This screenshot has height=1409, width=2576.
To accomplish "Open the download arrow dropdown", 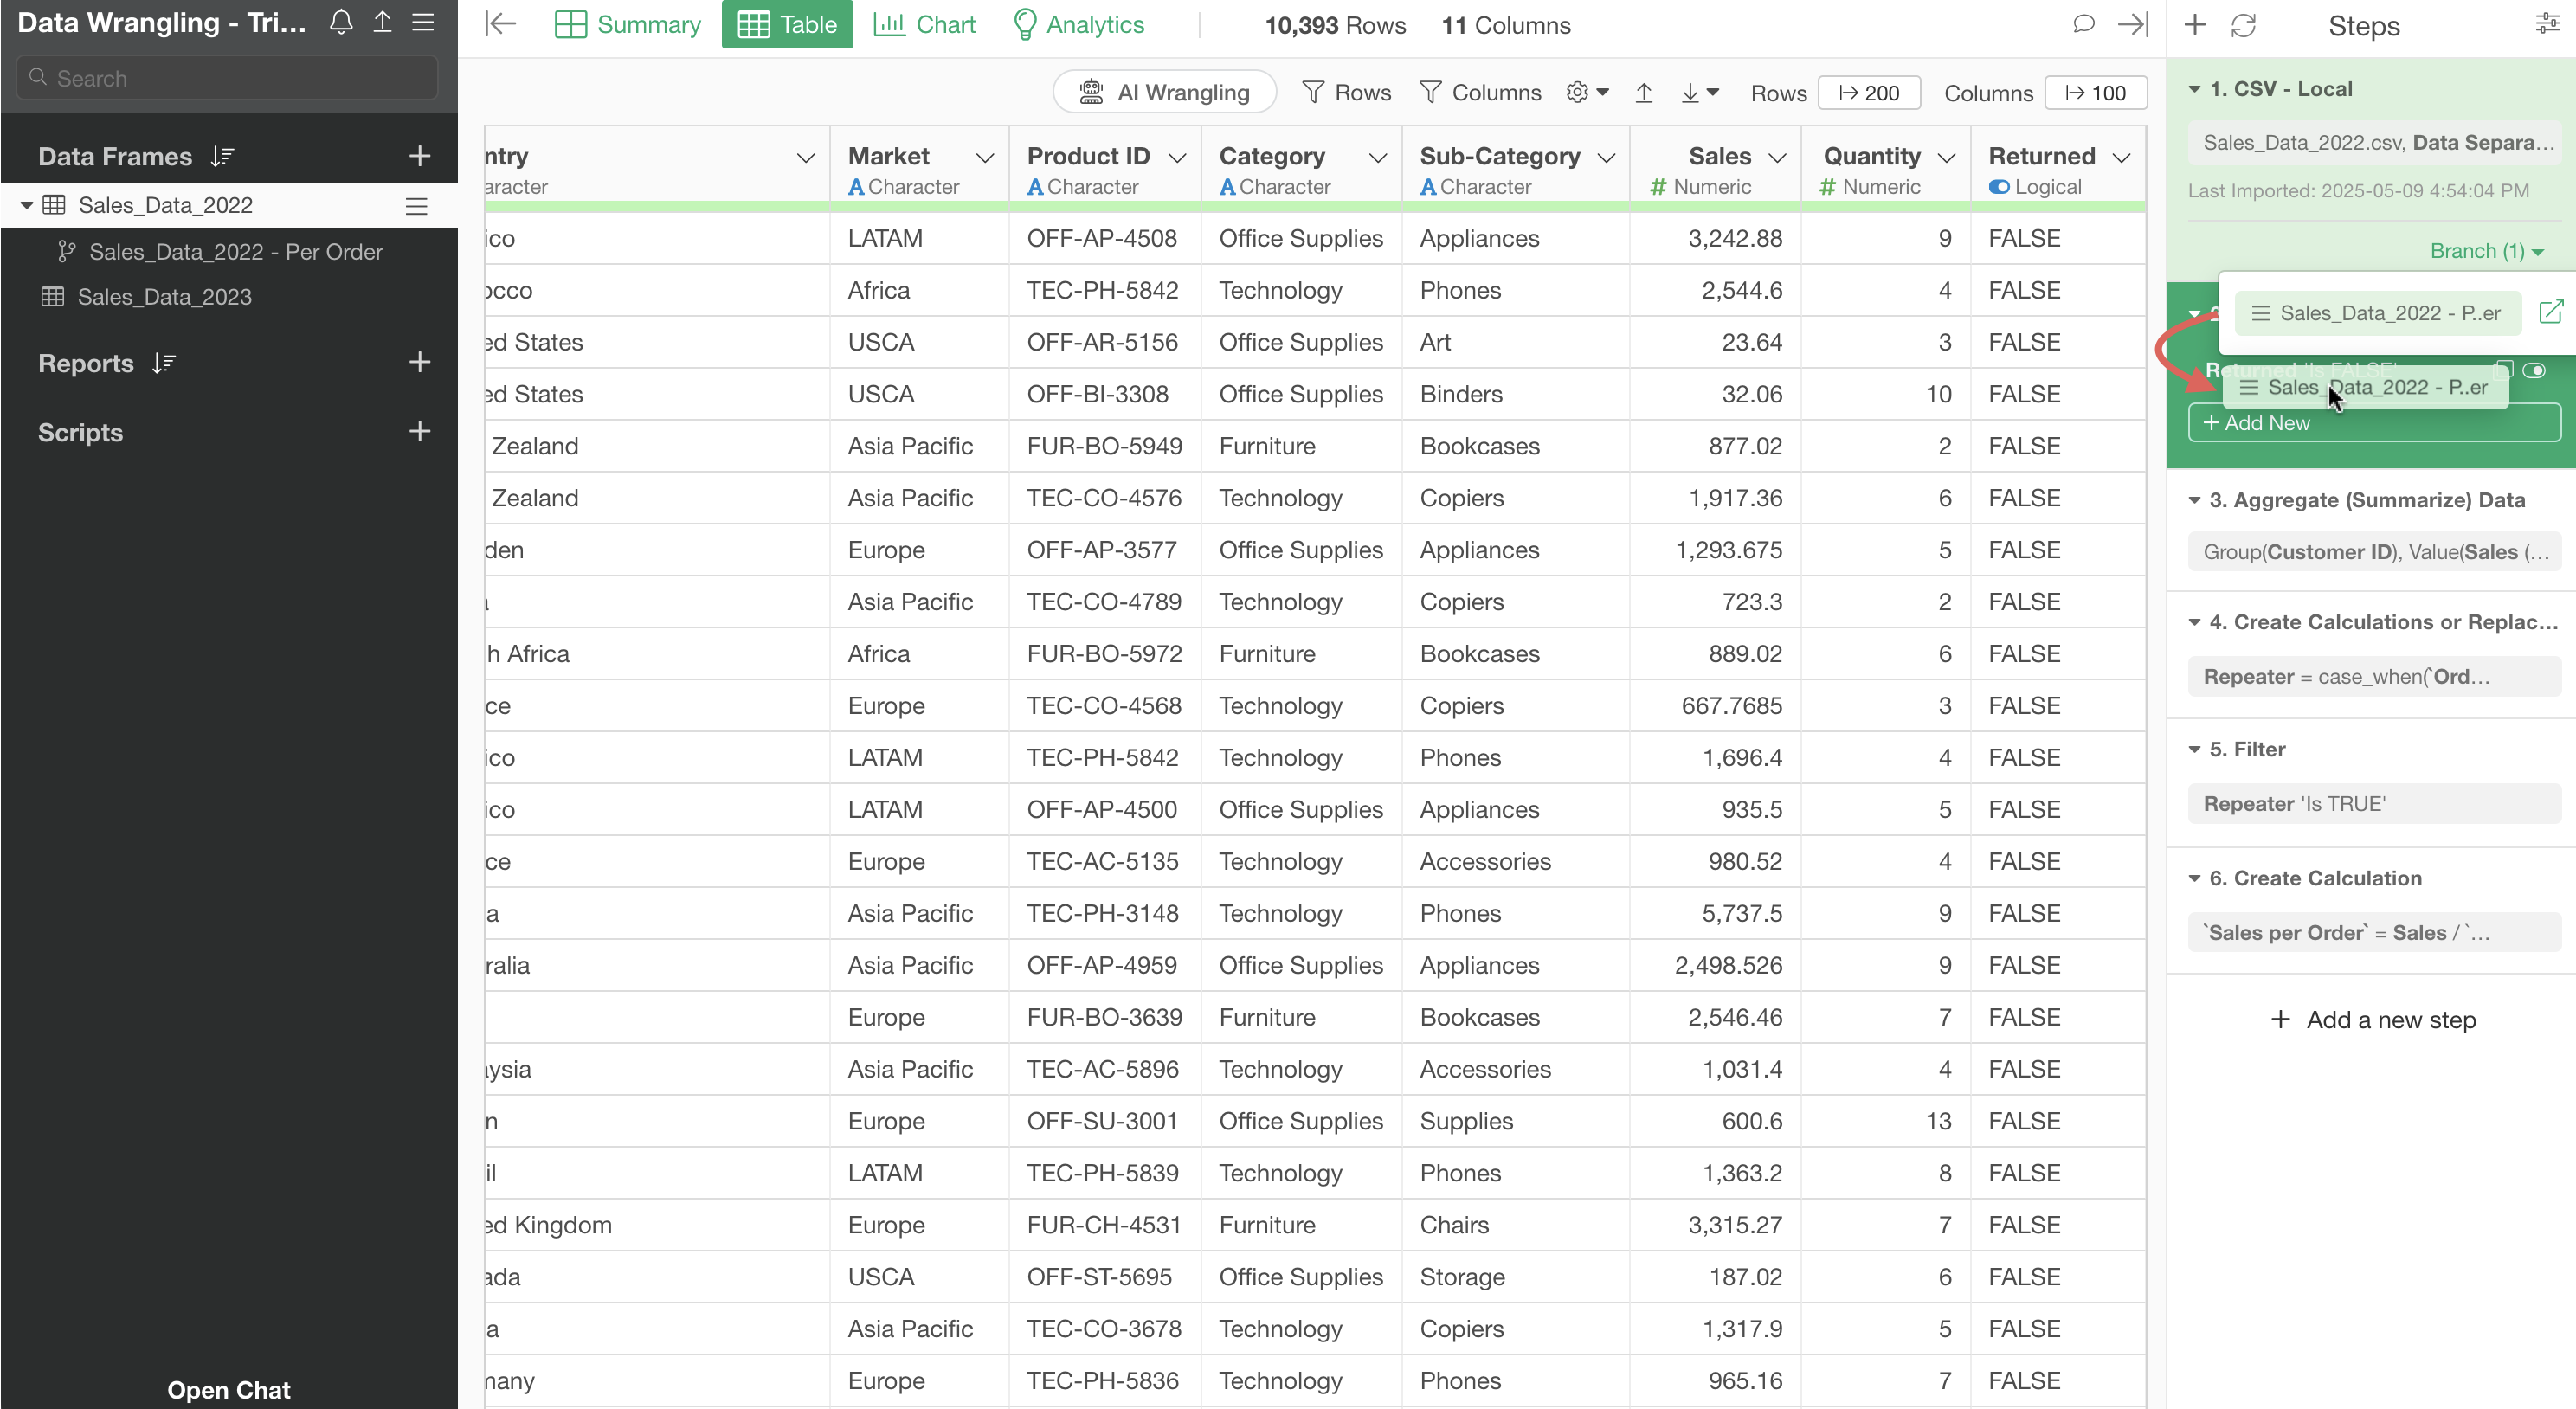I will 1699,92.
